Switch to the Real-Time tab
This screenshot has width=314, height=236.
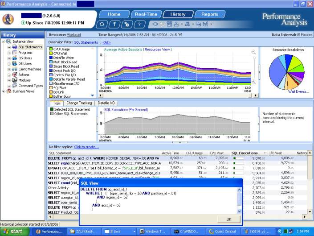[146, 14]
